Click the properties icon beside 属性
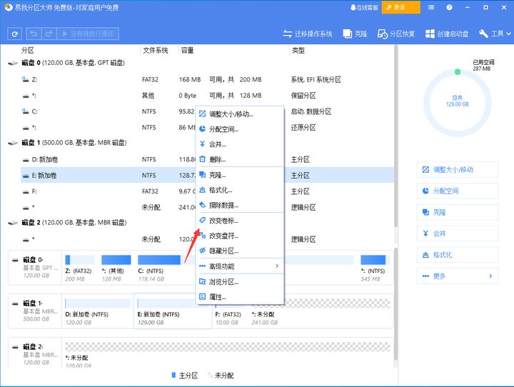 coord(203,296)
